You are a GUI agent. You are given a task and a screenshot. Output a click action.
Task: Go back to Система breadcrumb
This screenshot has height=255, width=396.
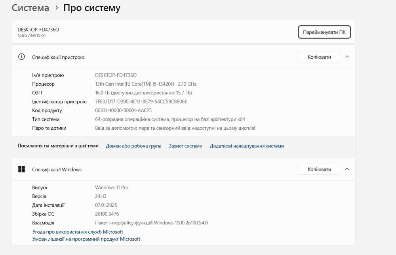(x=30, y=8)
